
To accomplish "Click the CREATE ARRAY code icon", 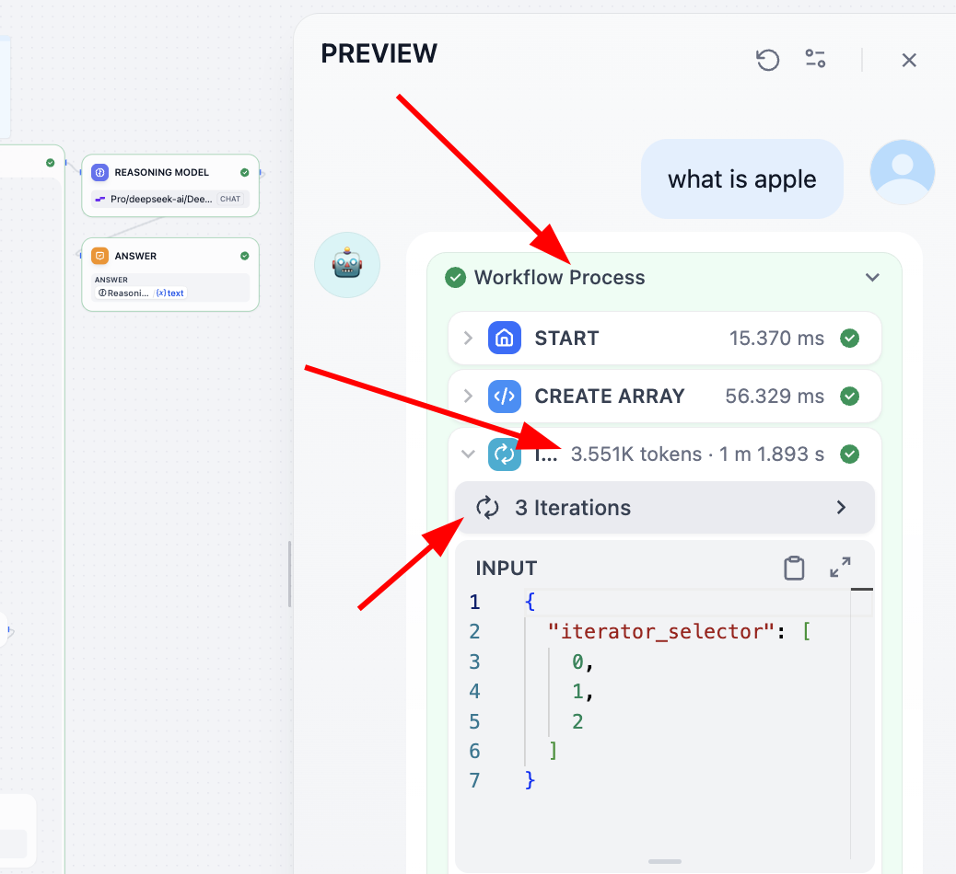I will point(505,397).
